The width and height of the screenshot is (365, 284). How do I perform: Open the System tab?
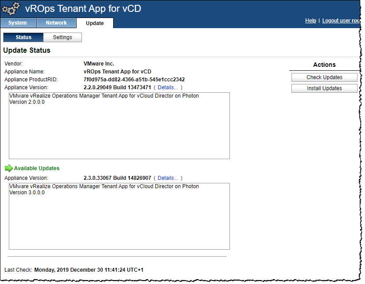(x=18, y=23)
